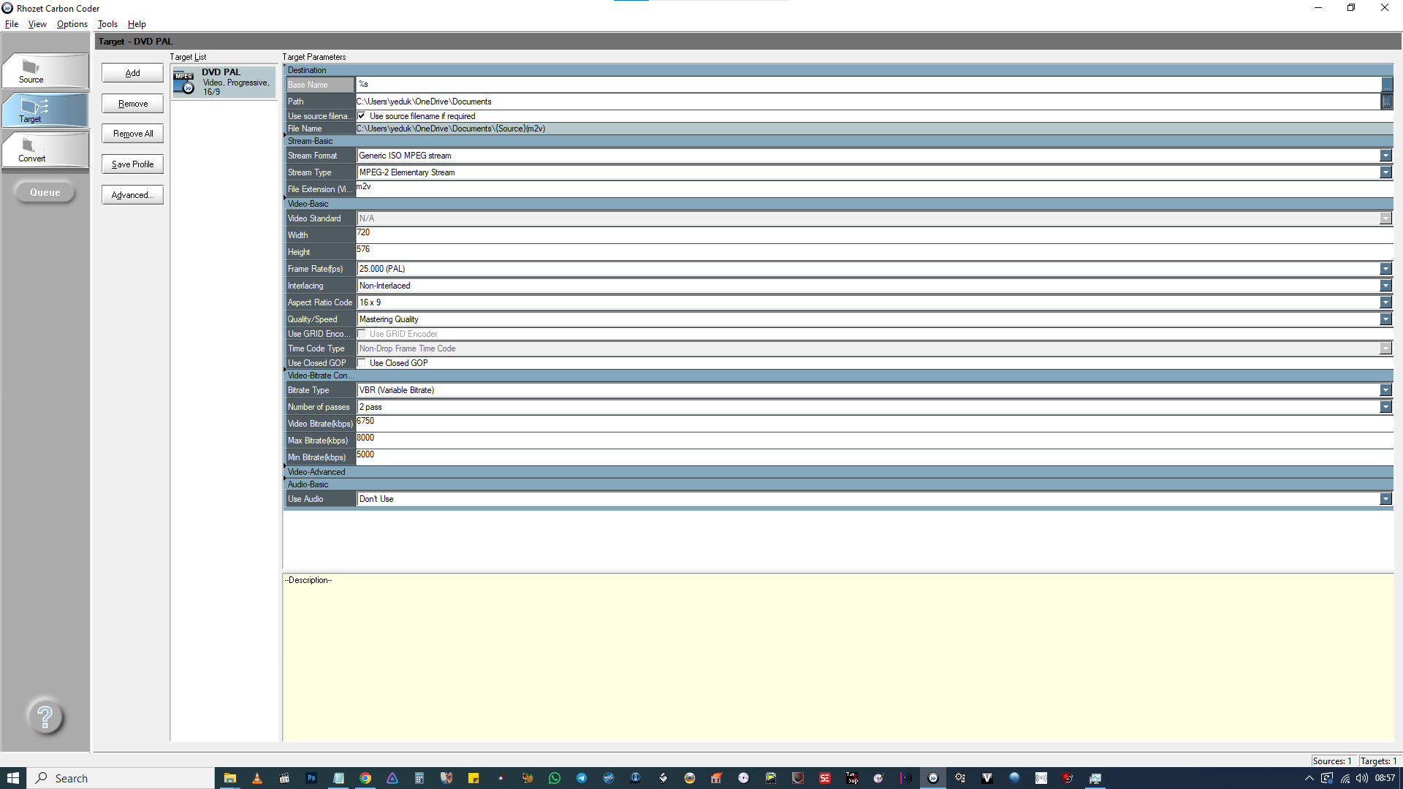1403x789 pixels.
Task: Open the Use Audio dropdown
Action: [1385, 499]
